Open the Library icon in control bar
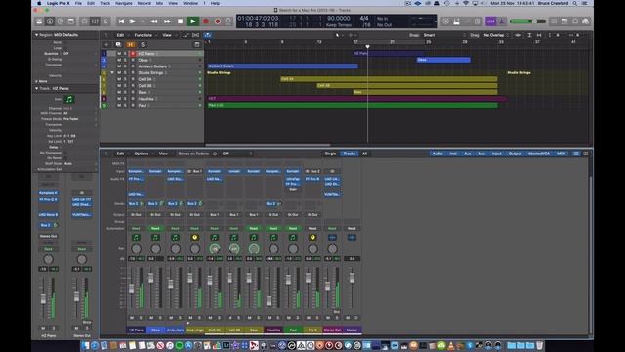Viewport: 625px width, 352px height. click(x=39, y=22)
